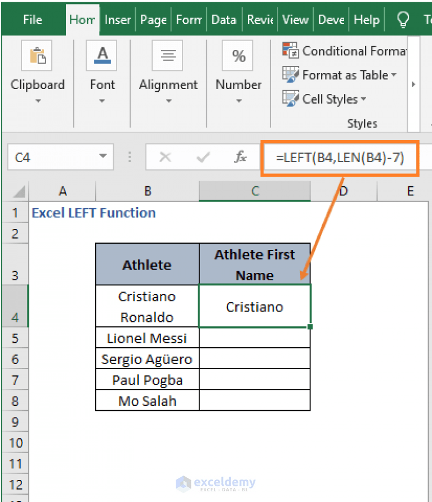Click the Tell Me lightbulb icon
This screenshot has height=502, width=432.
pos(403,19)
